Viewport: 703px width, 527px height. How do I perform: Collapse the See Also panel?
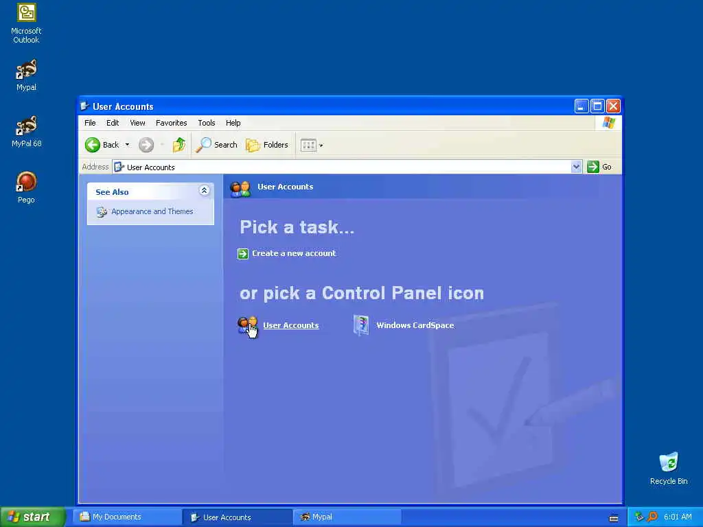204,191
